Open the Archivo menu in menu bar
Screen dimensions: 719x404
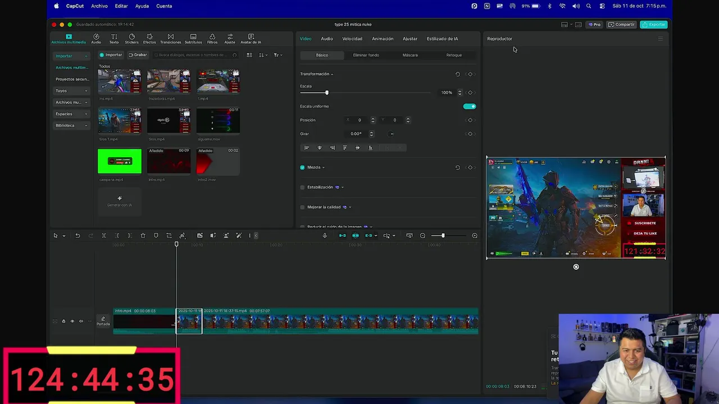[99, 6]
